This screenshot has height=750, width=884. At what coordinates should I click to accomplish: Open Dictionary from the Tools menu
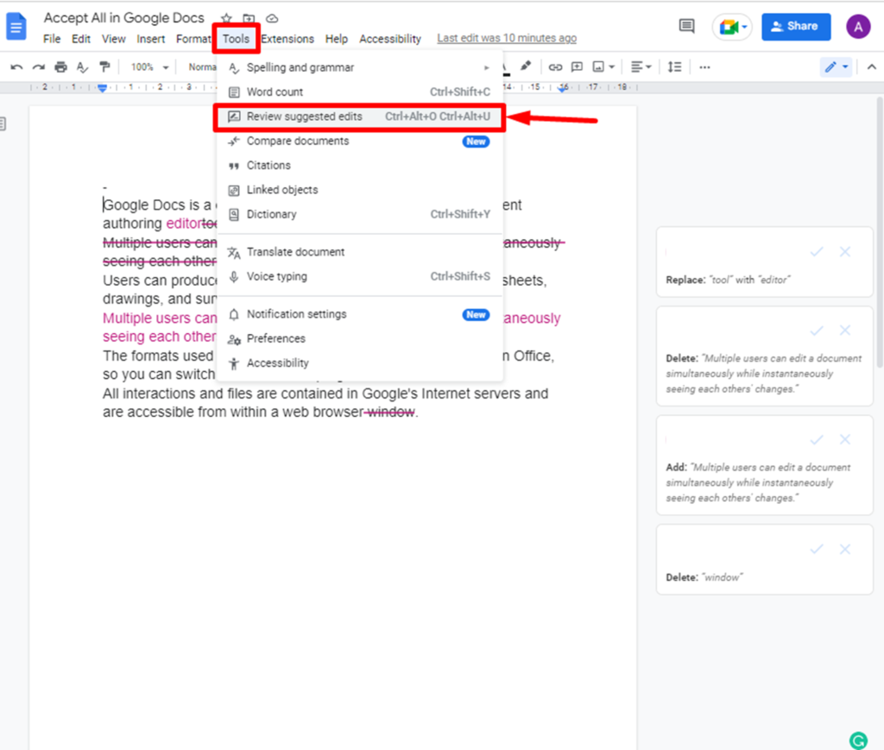(x=359, y=214)
